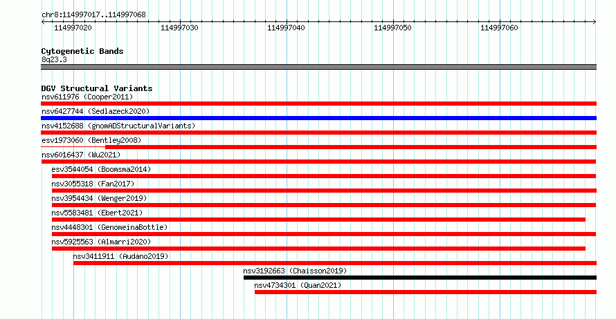Open the nsv3411911 (Audano2019) label
Image resolution: width=616 pixels, height=319 pixels.
click(120, 256)
